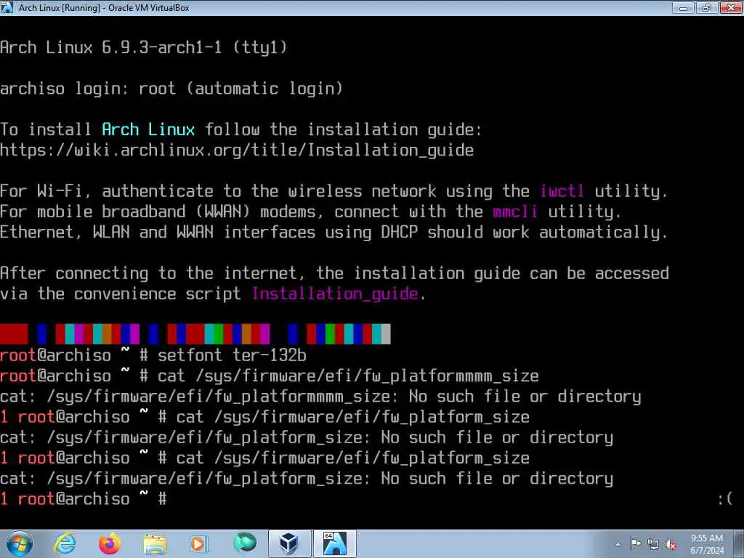Click the ':(' sad face at prompt right
Image resolution: width=744 pixels, height=558 pixels.
tap(724, 499)
